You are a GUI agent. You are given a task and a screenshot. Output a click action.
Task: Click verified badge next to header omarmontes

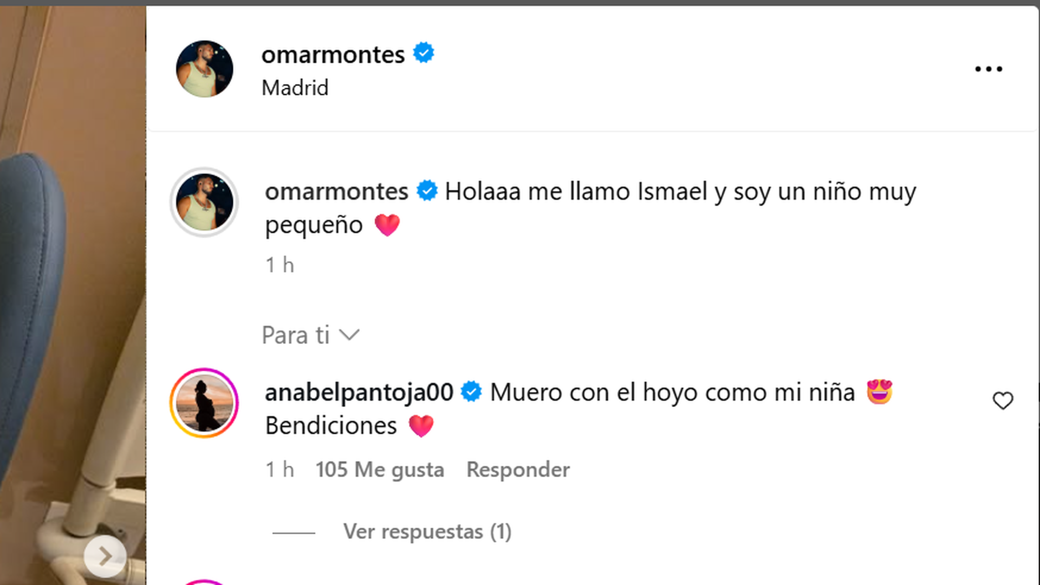(x=424, y=53)
